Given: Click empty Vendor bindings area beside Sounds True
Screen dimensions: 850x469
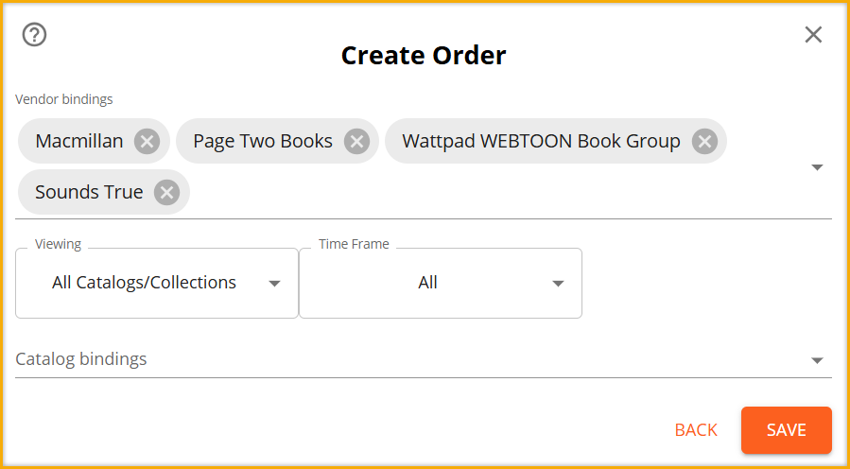Looking at the screenshot, I should tap(488, 193).
